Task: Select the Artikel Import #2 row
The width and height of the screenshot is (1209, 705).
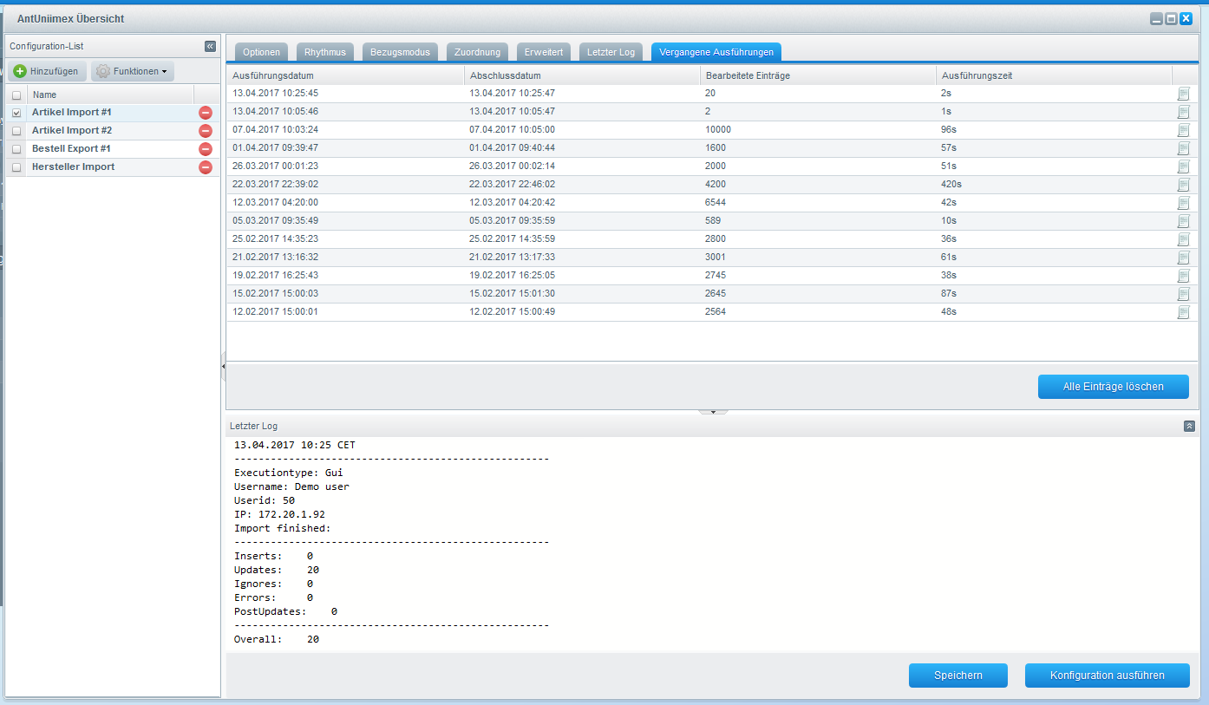Action: tap(113, 131)
